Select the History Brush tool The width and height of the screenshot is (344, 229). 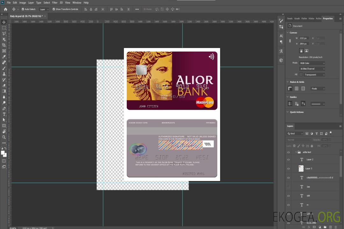[x=4, y=80]
